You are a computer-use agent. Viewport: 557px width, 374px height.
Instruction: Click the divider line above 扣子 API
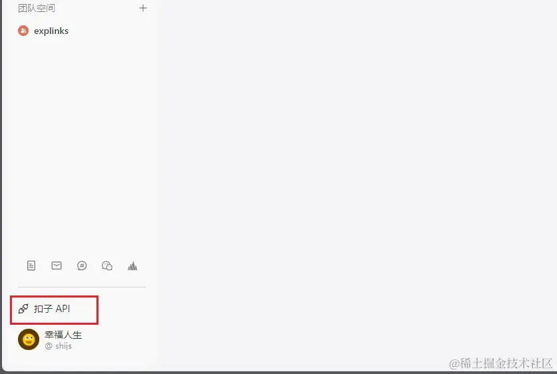[x=82, y=287]
